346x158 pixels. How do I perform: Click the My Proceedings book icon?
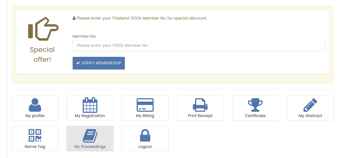pyautogui.click(x=90, y=136)
